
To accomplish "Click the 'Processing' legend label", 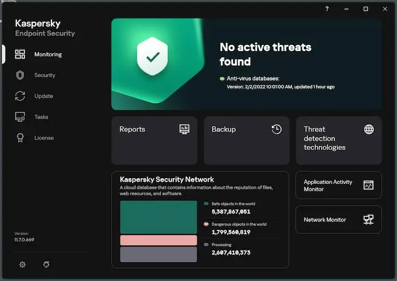I will (222, 245).
